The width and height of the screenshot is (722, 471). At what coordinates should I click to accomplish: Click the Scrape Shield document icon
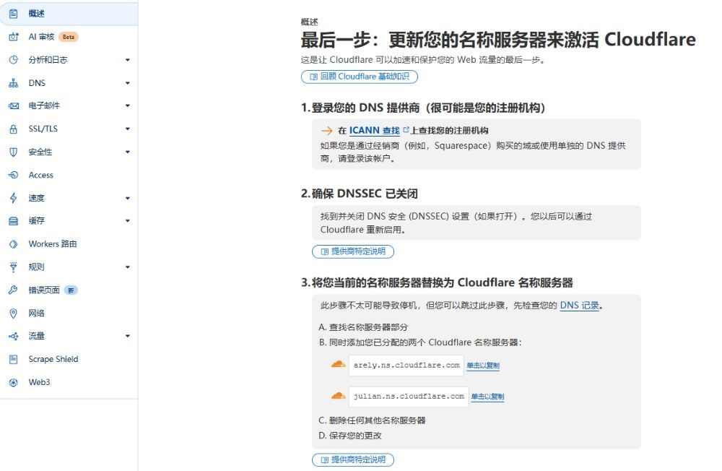[x=13, y=359]
